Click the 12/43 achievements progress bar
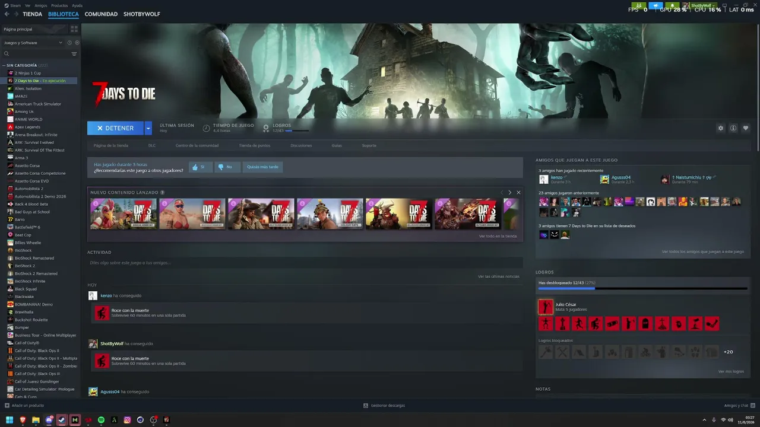This screenshot has height=427, width=760. tap(642, 289)
